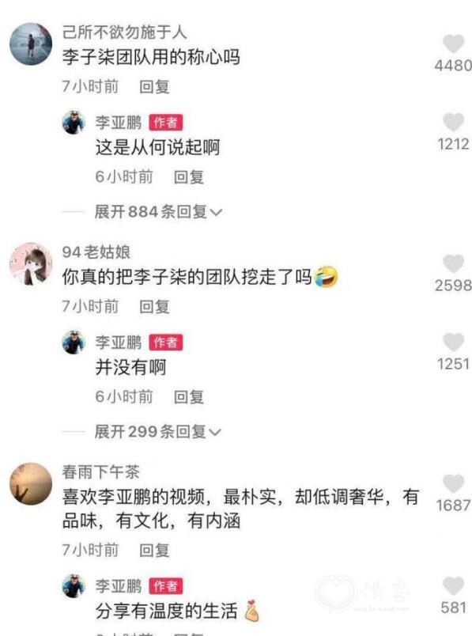This screenshot has width=472, height=636.
Task: Expand the 884 replies thread
Action: click(x=159, y=211)
